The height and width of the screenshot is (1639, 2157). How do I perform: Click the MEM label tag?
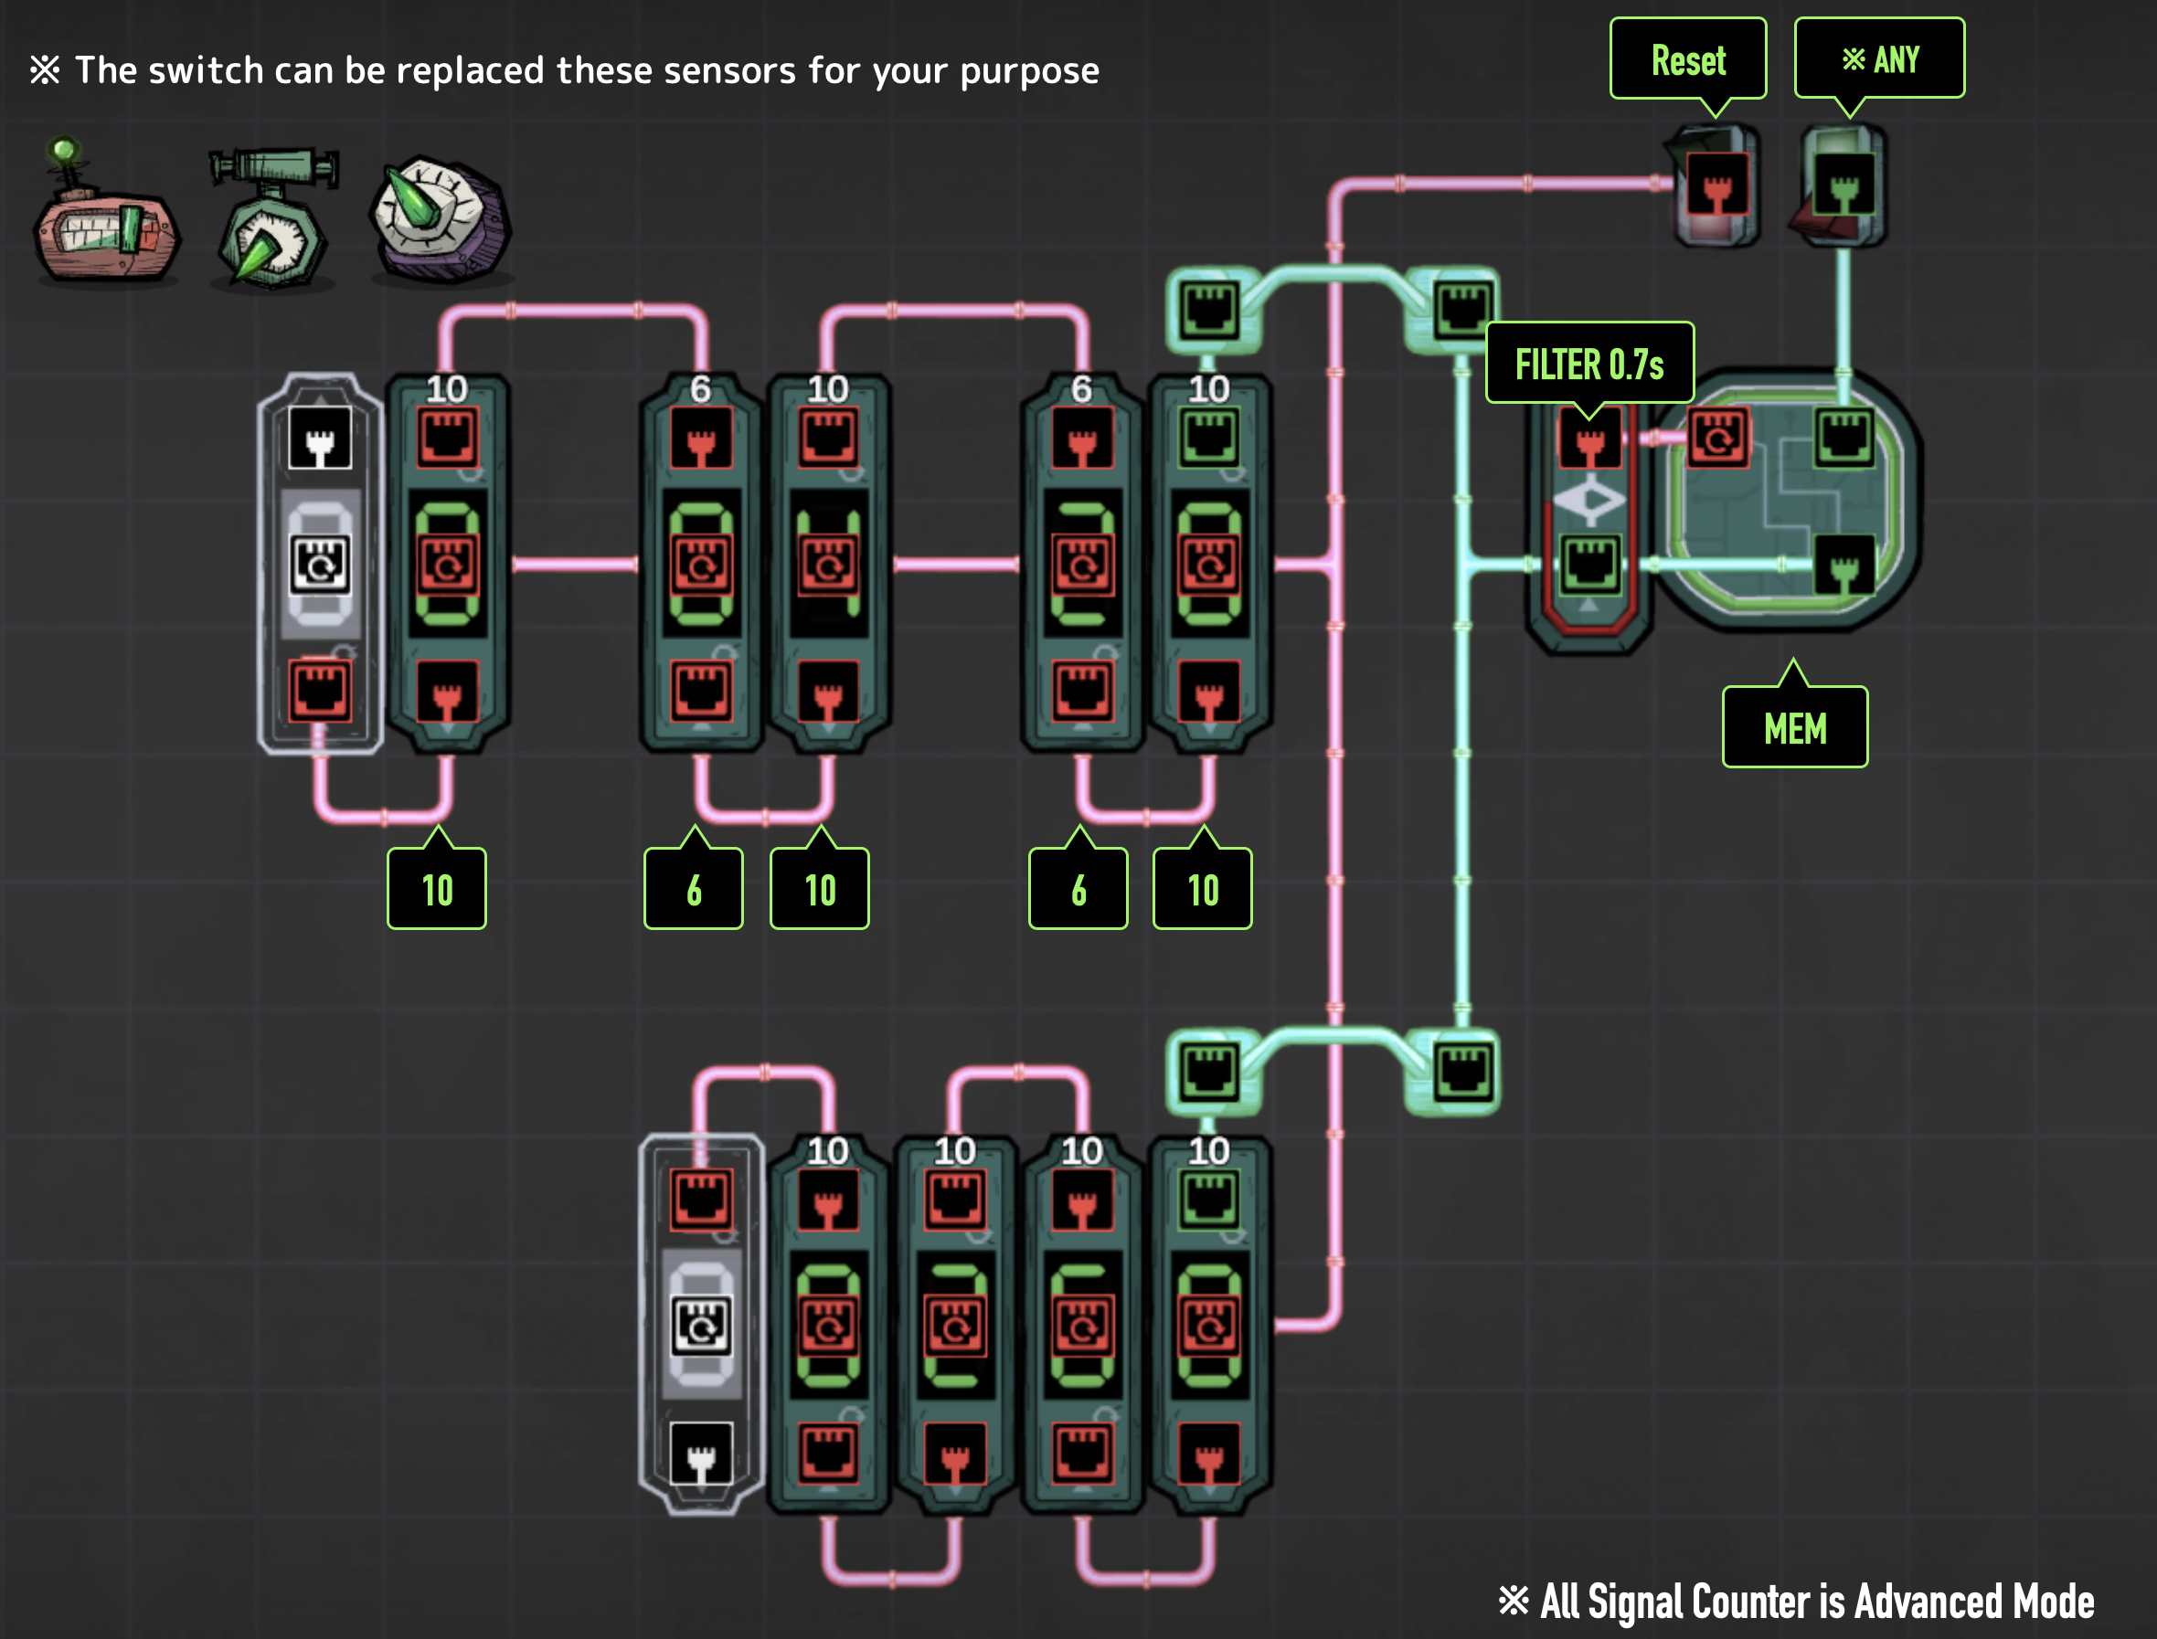pyautogui.click(x=1794, y=728)
